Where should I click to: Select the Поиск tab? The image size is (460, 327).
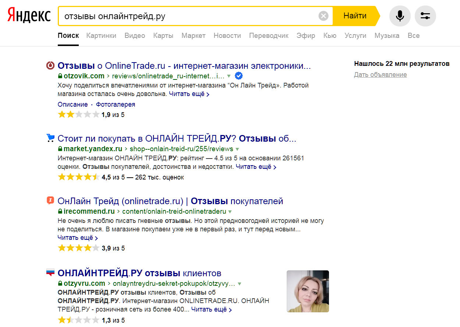[68, 36]
